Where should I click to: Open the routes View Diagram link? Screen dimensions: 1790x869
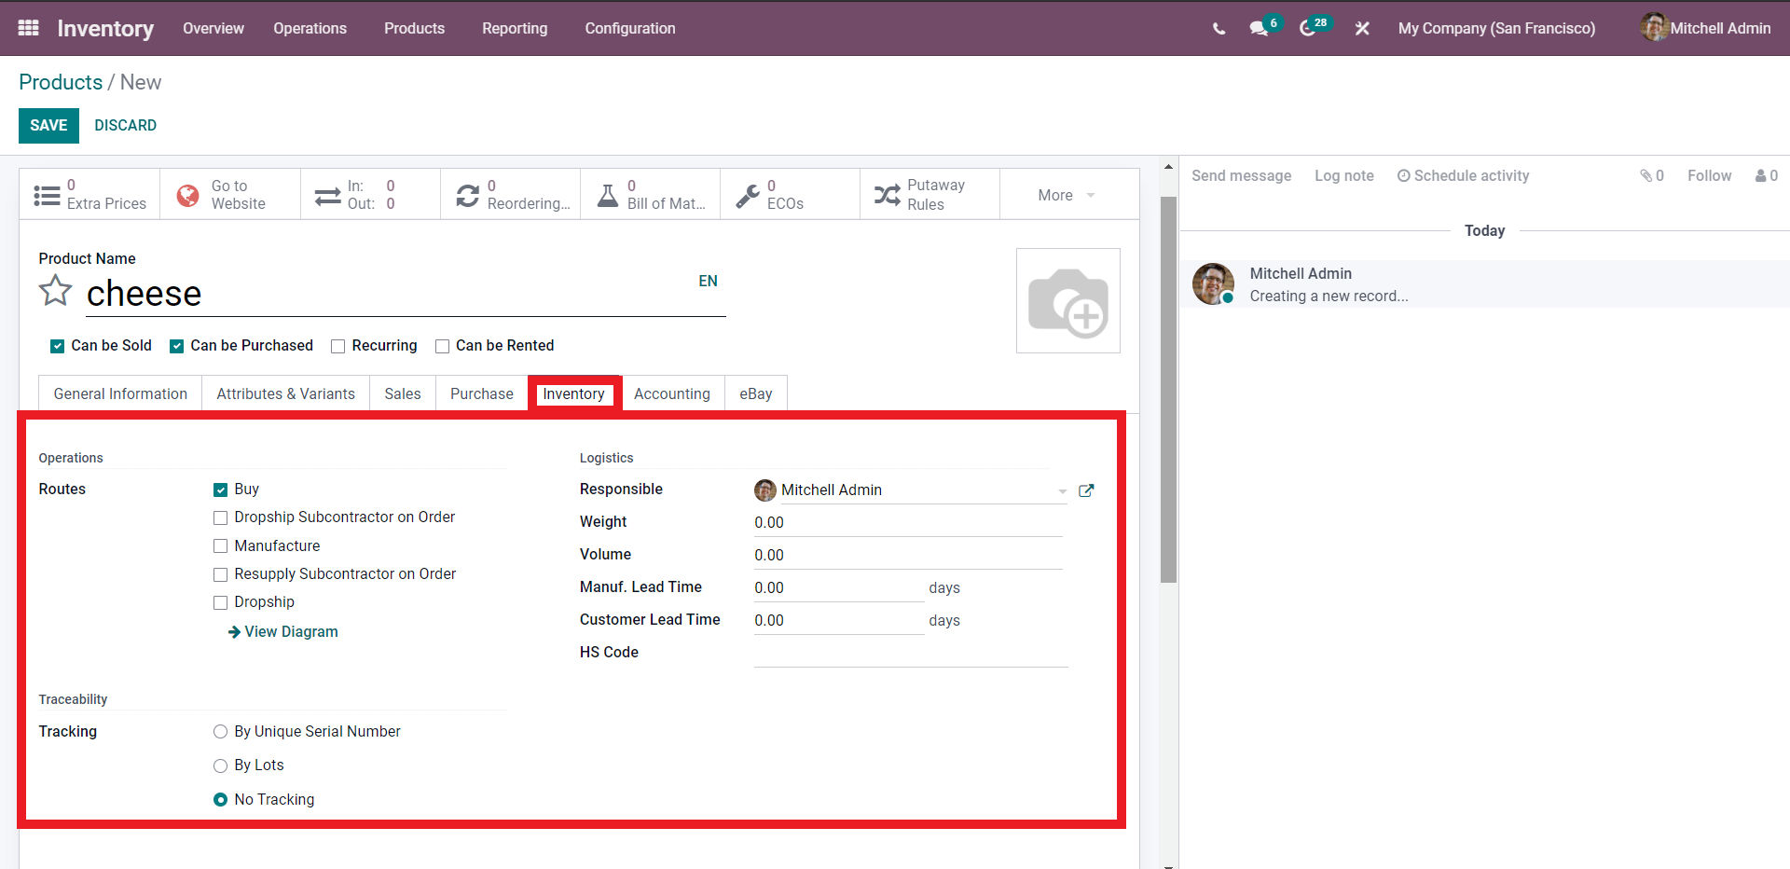pos(282,631)
